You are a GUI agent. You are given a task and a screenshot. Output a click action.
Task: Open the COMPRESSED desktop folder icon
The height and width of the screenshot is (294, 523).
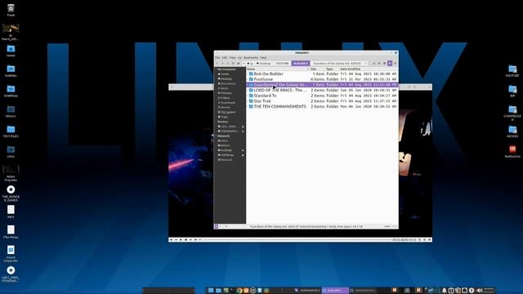512,113
